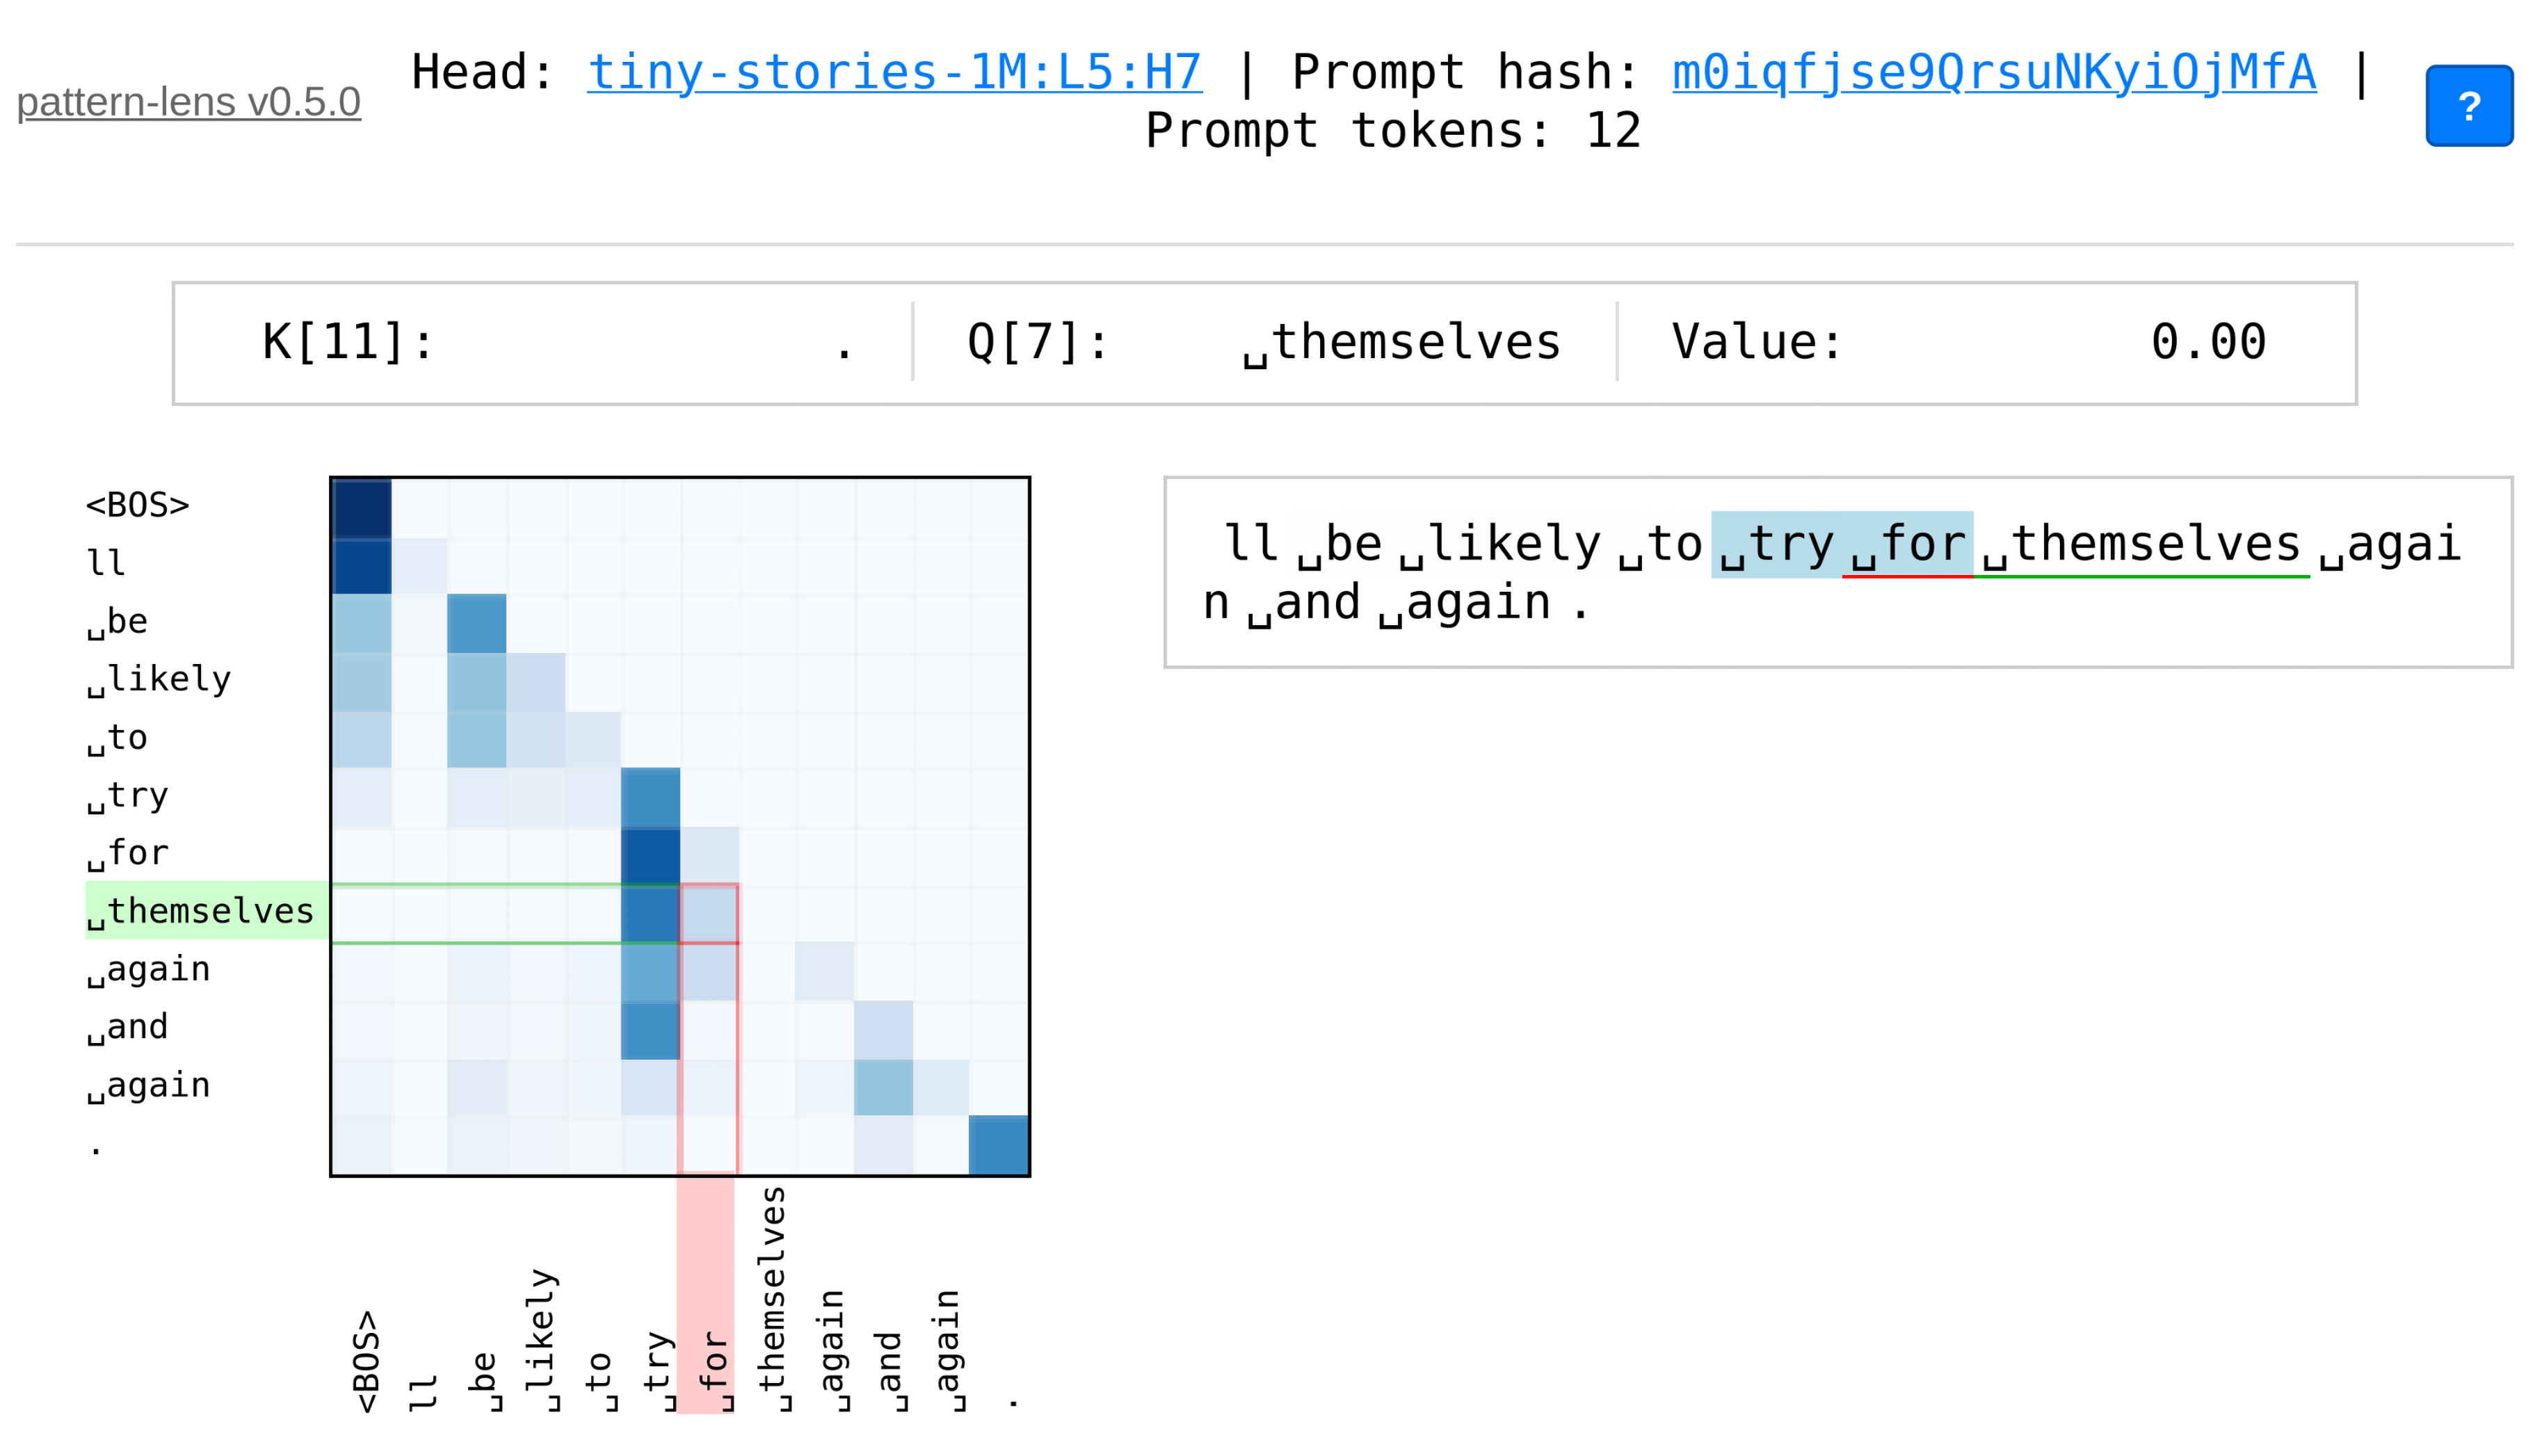This screenshot has height=1456, width=2542.
Task: Click the highlighted ␣try token in the prompt text
Action: [x=1776, y=544]
